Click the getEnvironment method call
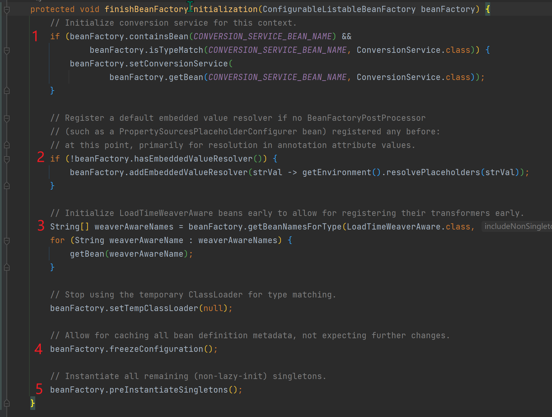Image resolution: width=552 pixels, height=417 pixels. pos(337,172)
